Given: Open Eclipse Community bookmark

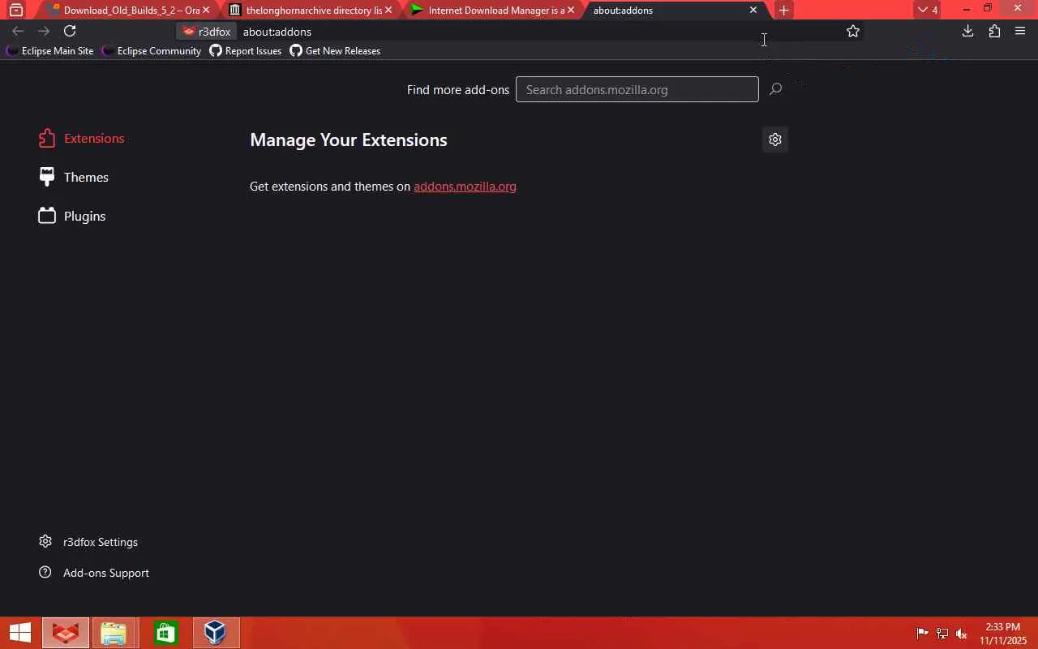Looking at the screenshot, I should click(152, 50).
